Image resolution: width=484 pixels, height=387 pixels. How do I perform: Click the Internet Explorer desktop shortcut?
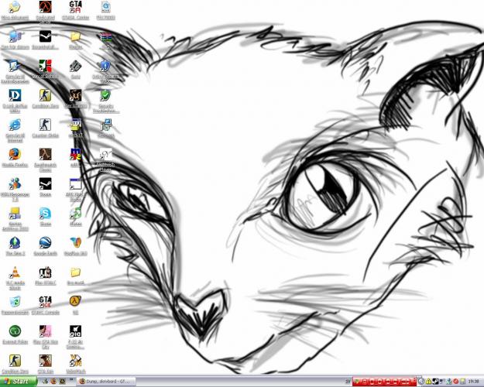coord(15,125)
